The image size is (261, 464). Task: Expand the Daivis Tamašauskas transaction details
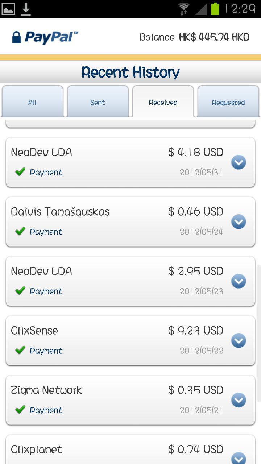point(239,222)
